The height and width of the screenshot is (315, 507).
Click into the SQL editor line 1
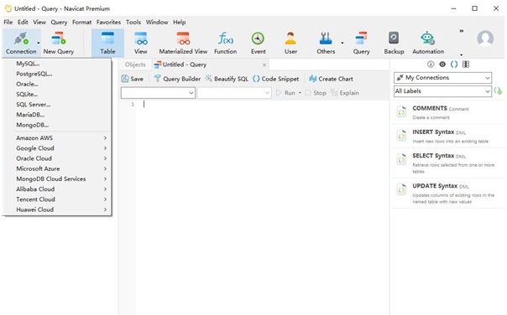pos(262,104)
